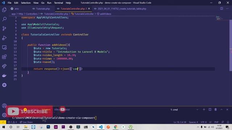
Task: Open the '1: cmd' terminal selector dropdown
Action: tap(185, 110)
